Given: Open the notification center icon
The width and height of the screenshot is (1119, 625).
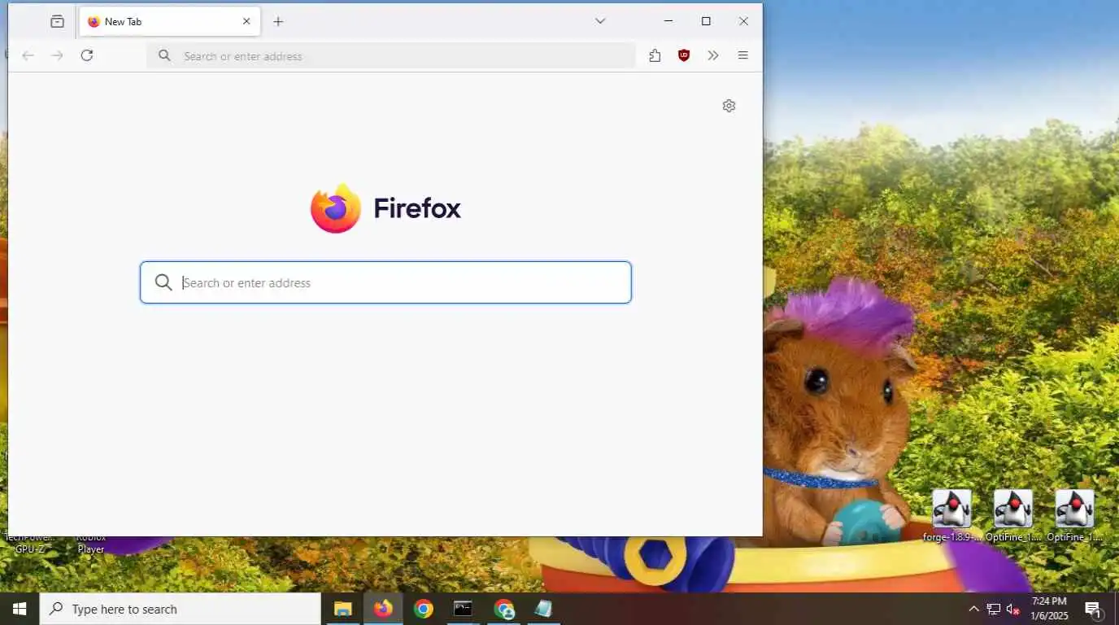Looking at the screenshot, I should pyautogui.click(x=1094, y=609).
